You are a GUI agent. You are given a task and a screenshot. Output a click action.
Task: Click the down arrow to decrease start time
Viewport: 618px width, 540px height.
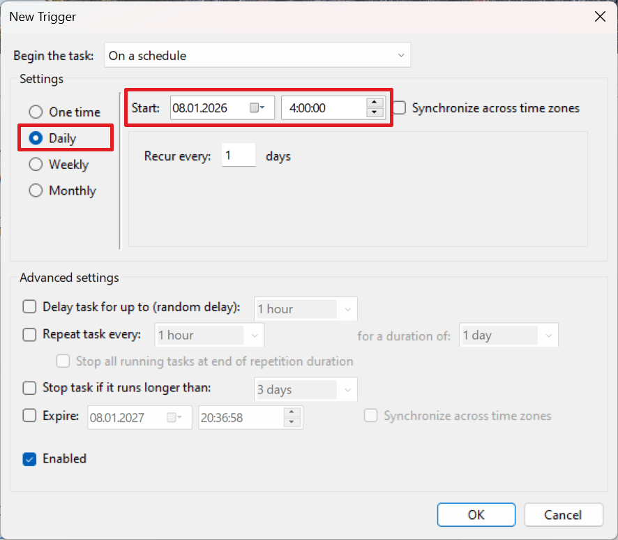(x=375, y=112)
